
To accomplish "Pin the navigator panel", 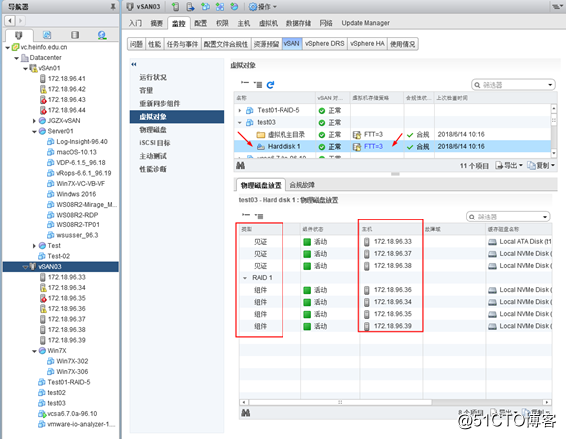I will pyautogui.click(x=112, y=7).
